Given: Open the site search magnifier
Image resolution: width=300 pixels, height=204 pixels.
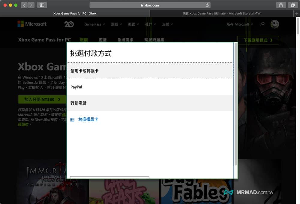Looking at the screenshot, I should pyautogui.click(x=262, y=24).
